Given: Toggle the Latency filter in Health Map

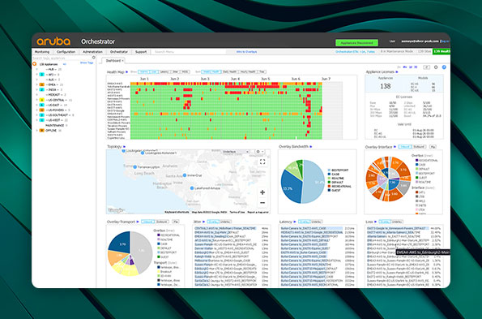Looking at the screenshot, I should click(164, 71).
